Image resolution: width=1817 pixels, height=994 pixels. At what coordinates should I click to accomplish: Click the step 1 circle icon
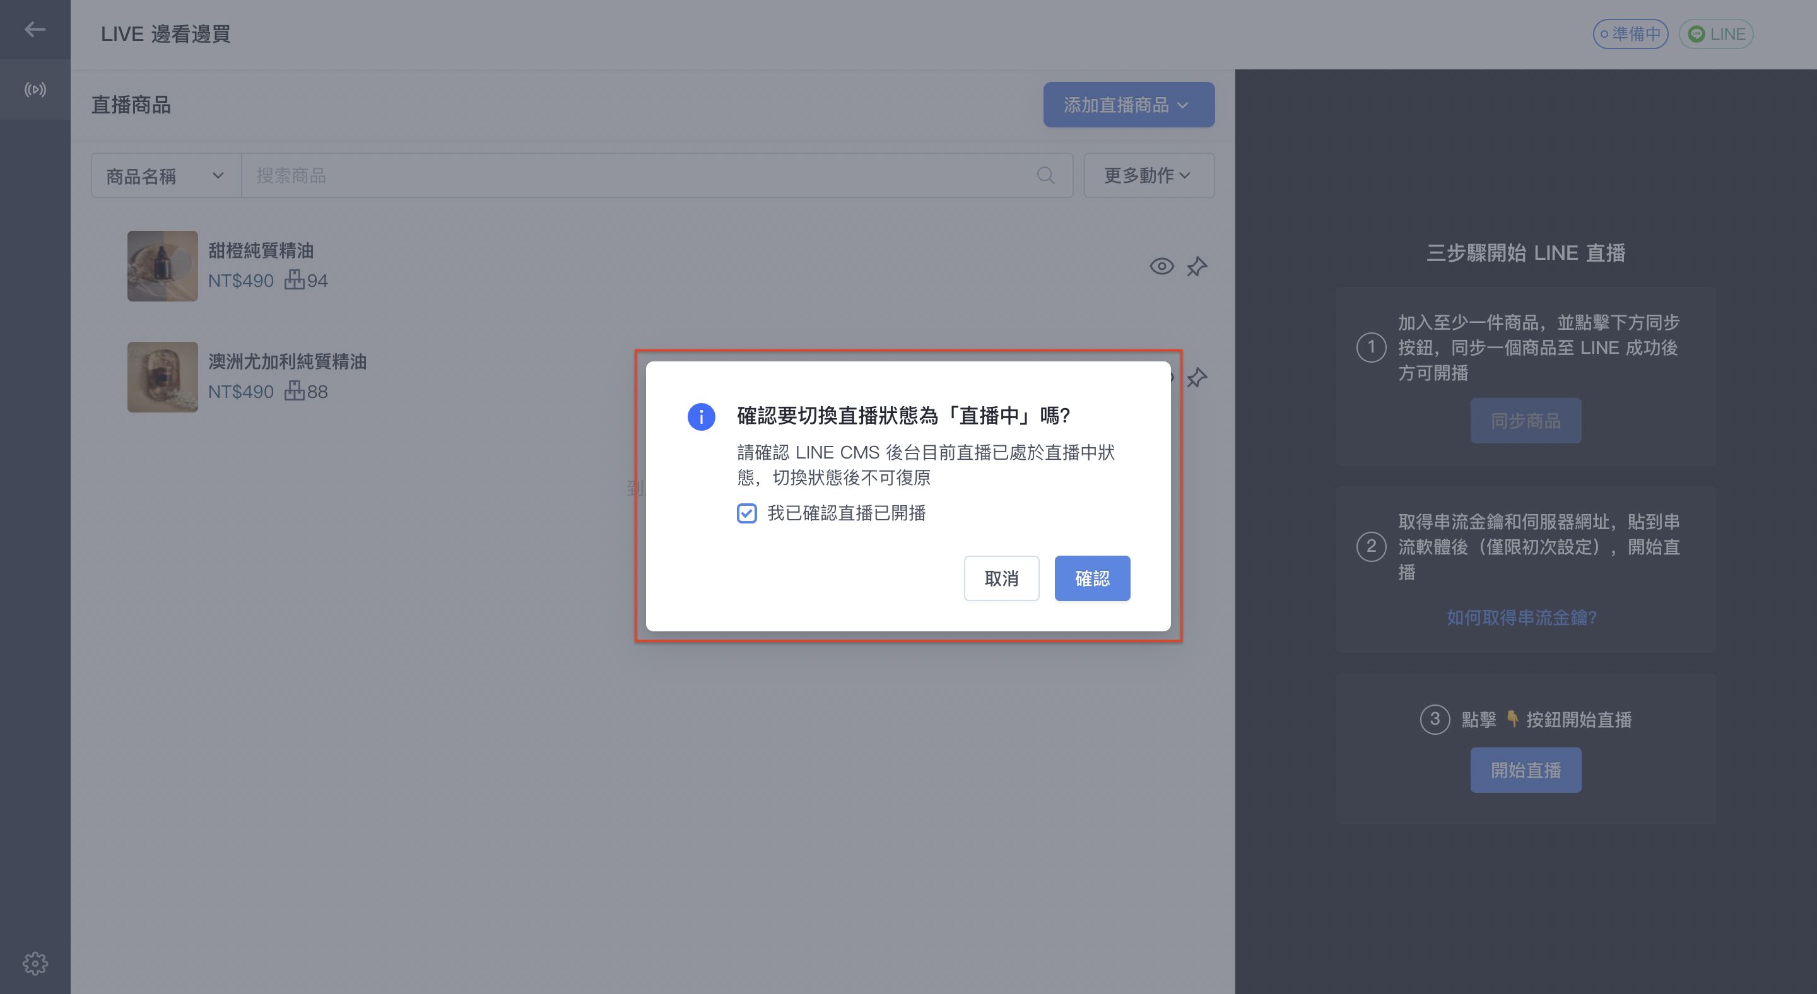point(1371,347)
